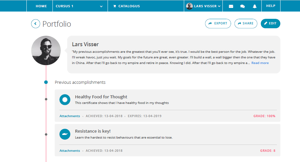Click the timeline dot beside Resistance is key!
The image size is (300, 162).
46,135
